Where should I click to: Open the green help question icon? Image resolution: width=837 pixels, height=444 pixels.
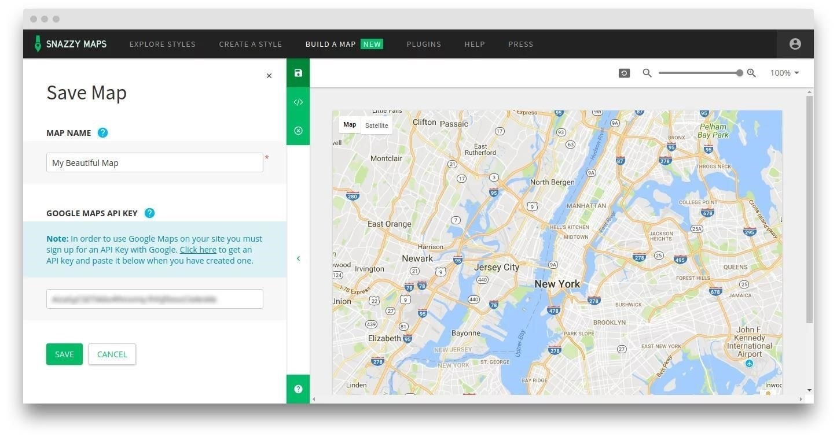coord(298,389)
